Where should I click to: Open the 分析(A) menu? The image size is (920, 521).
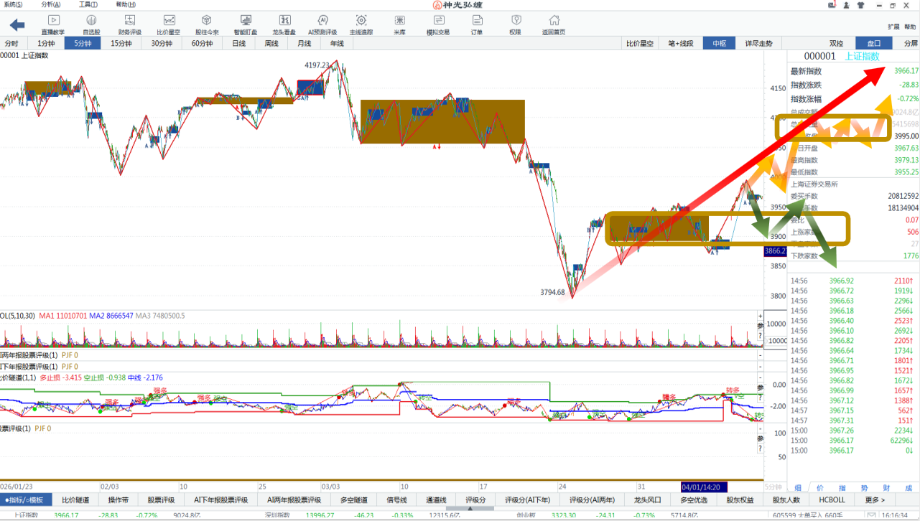pos(50,4)
